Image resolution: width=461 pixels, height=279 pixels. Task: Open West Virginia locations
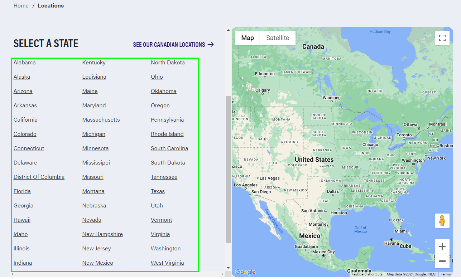pos(167,263)
